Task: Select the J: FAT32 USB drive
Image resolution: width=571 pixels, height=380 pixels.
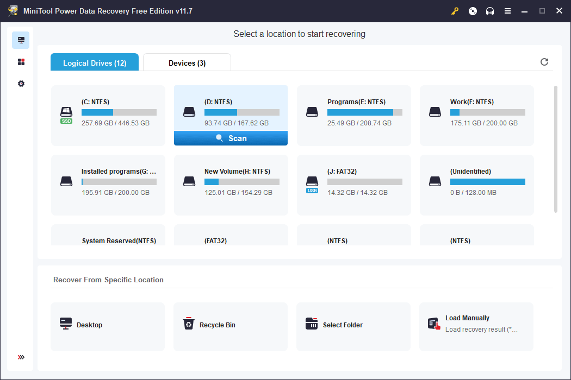Action: (x=354, y=185)
